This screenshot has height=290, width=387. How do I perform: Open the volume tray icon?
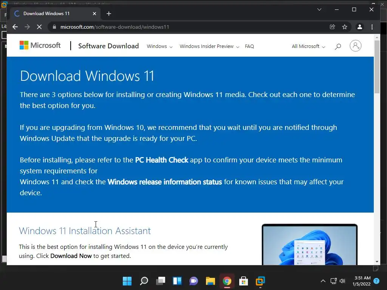pyautogui.click(x=342, y=281)
